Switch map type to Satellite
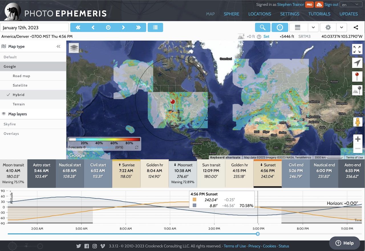This screenshot has width=365, height=251. [20, 85]
